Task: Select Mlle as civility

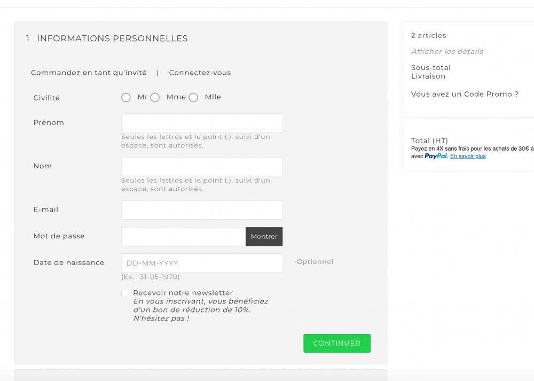Action: click(193, 97)
